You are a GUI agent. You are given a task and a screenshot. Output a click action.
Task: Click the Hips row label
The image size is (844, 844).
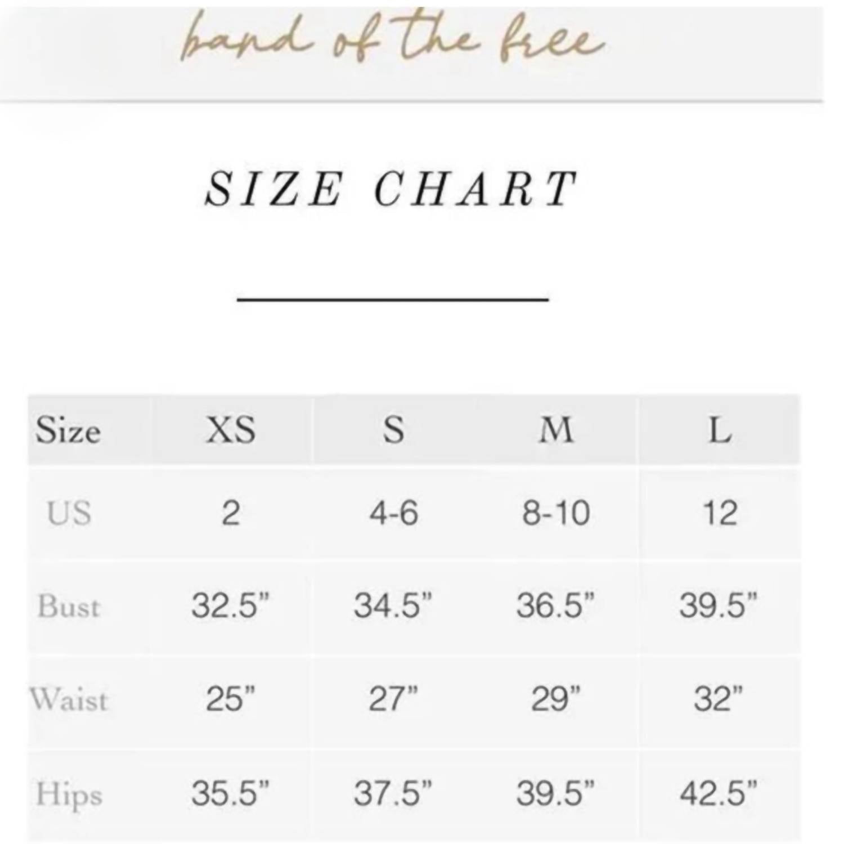tap(69, 793)
